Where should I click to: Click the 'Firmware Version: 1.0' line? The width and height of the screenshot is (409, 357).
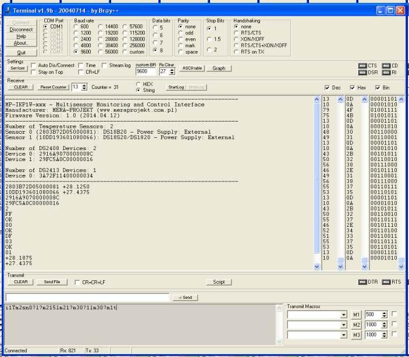pyautogui.click(x=63, y=116)
